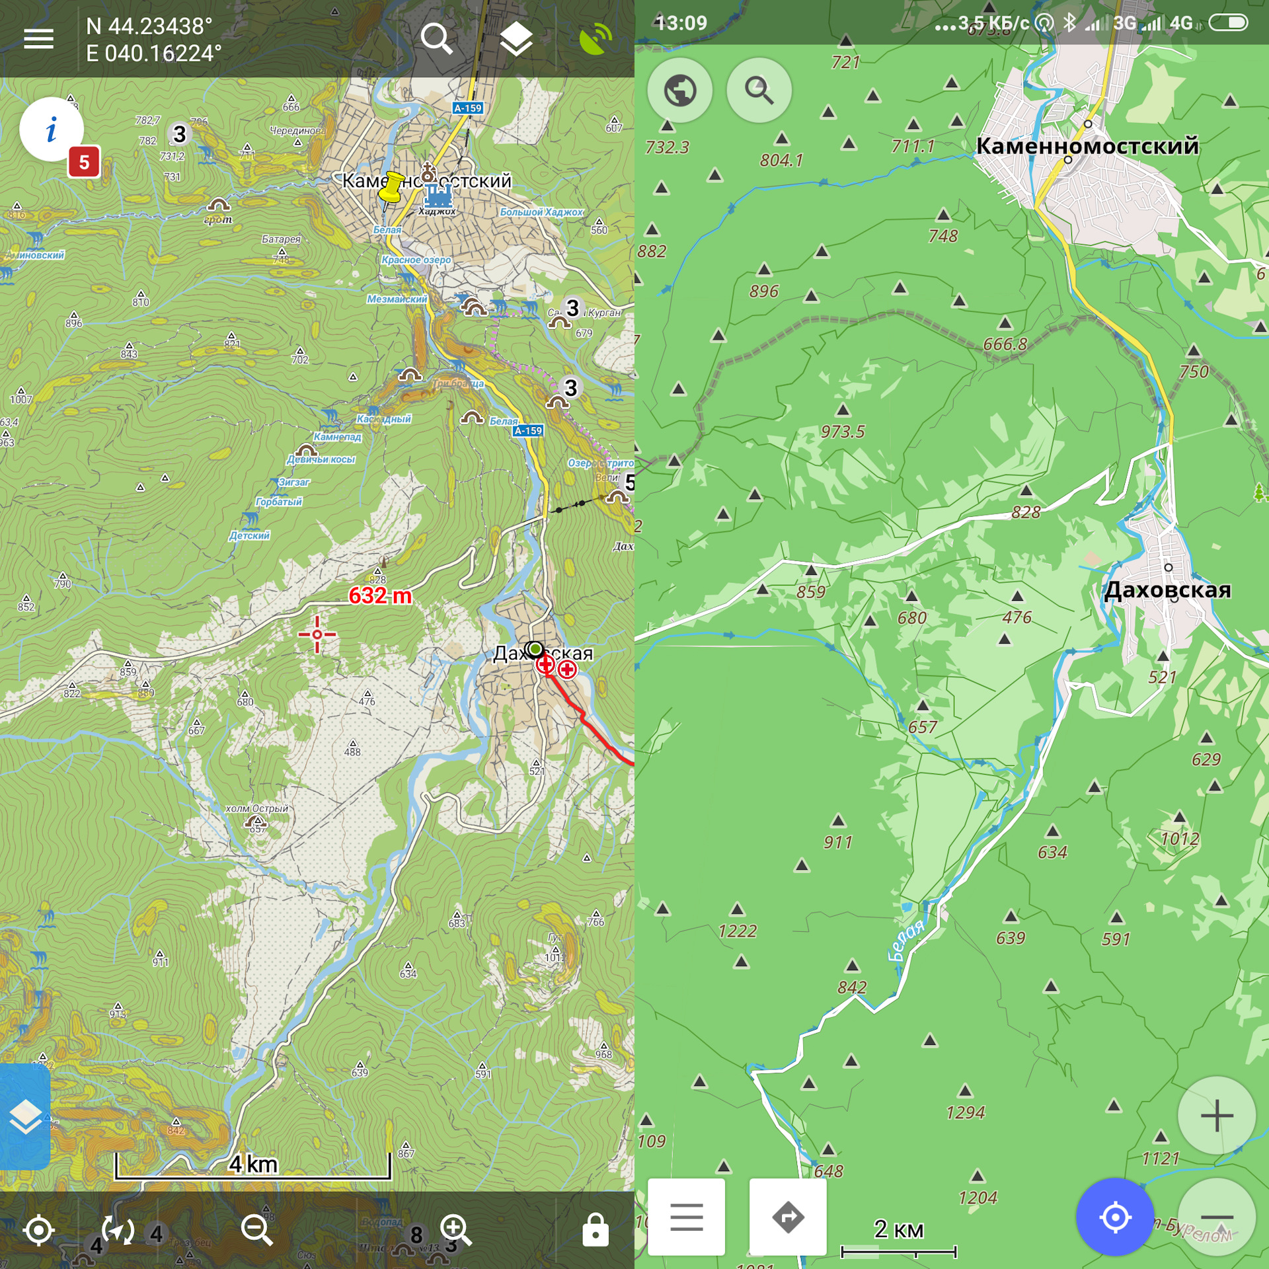Image resolution: width=1269 pixels, height=1269 pixels.
Task: Tap the battery indicator in the status bar
Action: coord(1228,23)
